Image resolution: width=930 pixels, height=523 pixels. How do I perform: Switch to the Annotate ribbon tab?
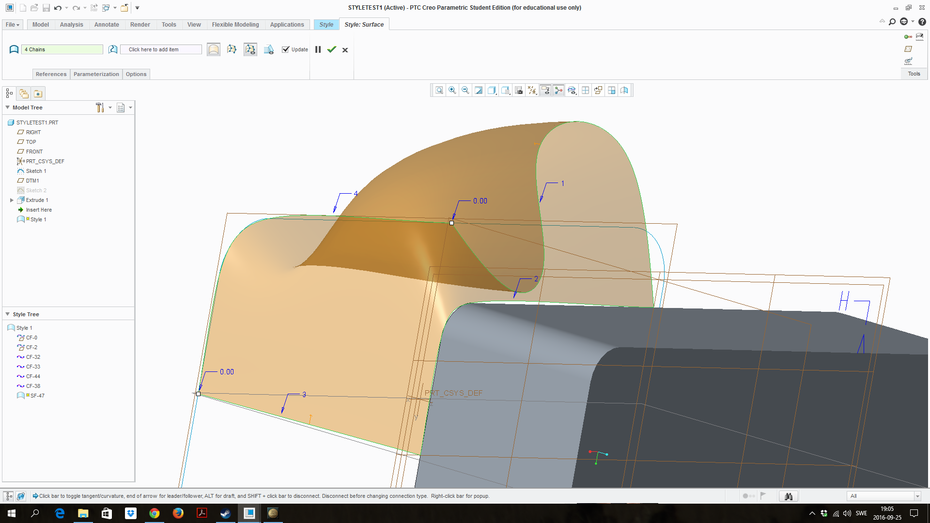107,25
